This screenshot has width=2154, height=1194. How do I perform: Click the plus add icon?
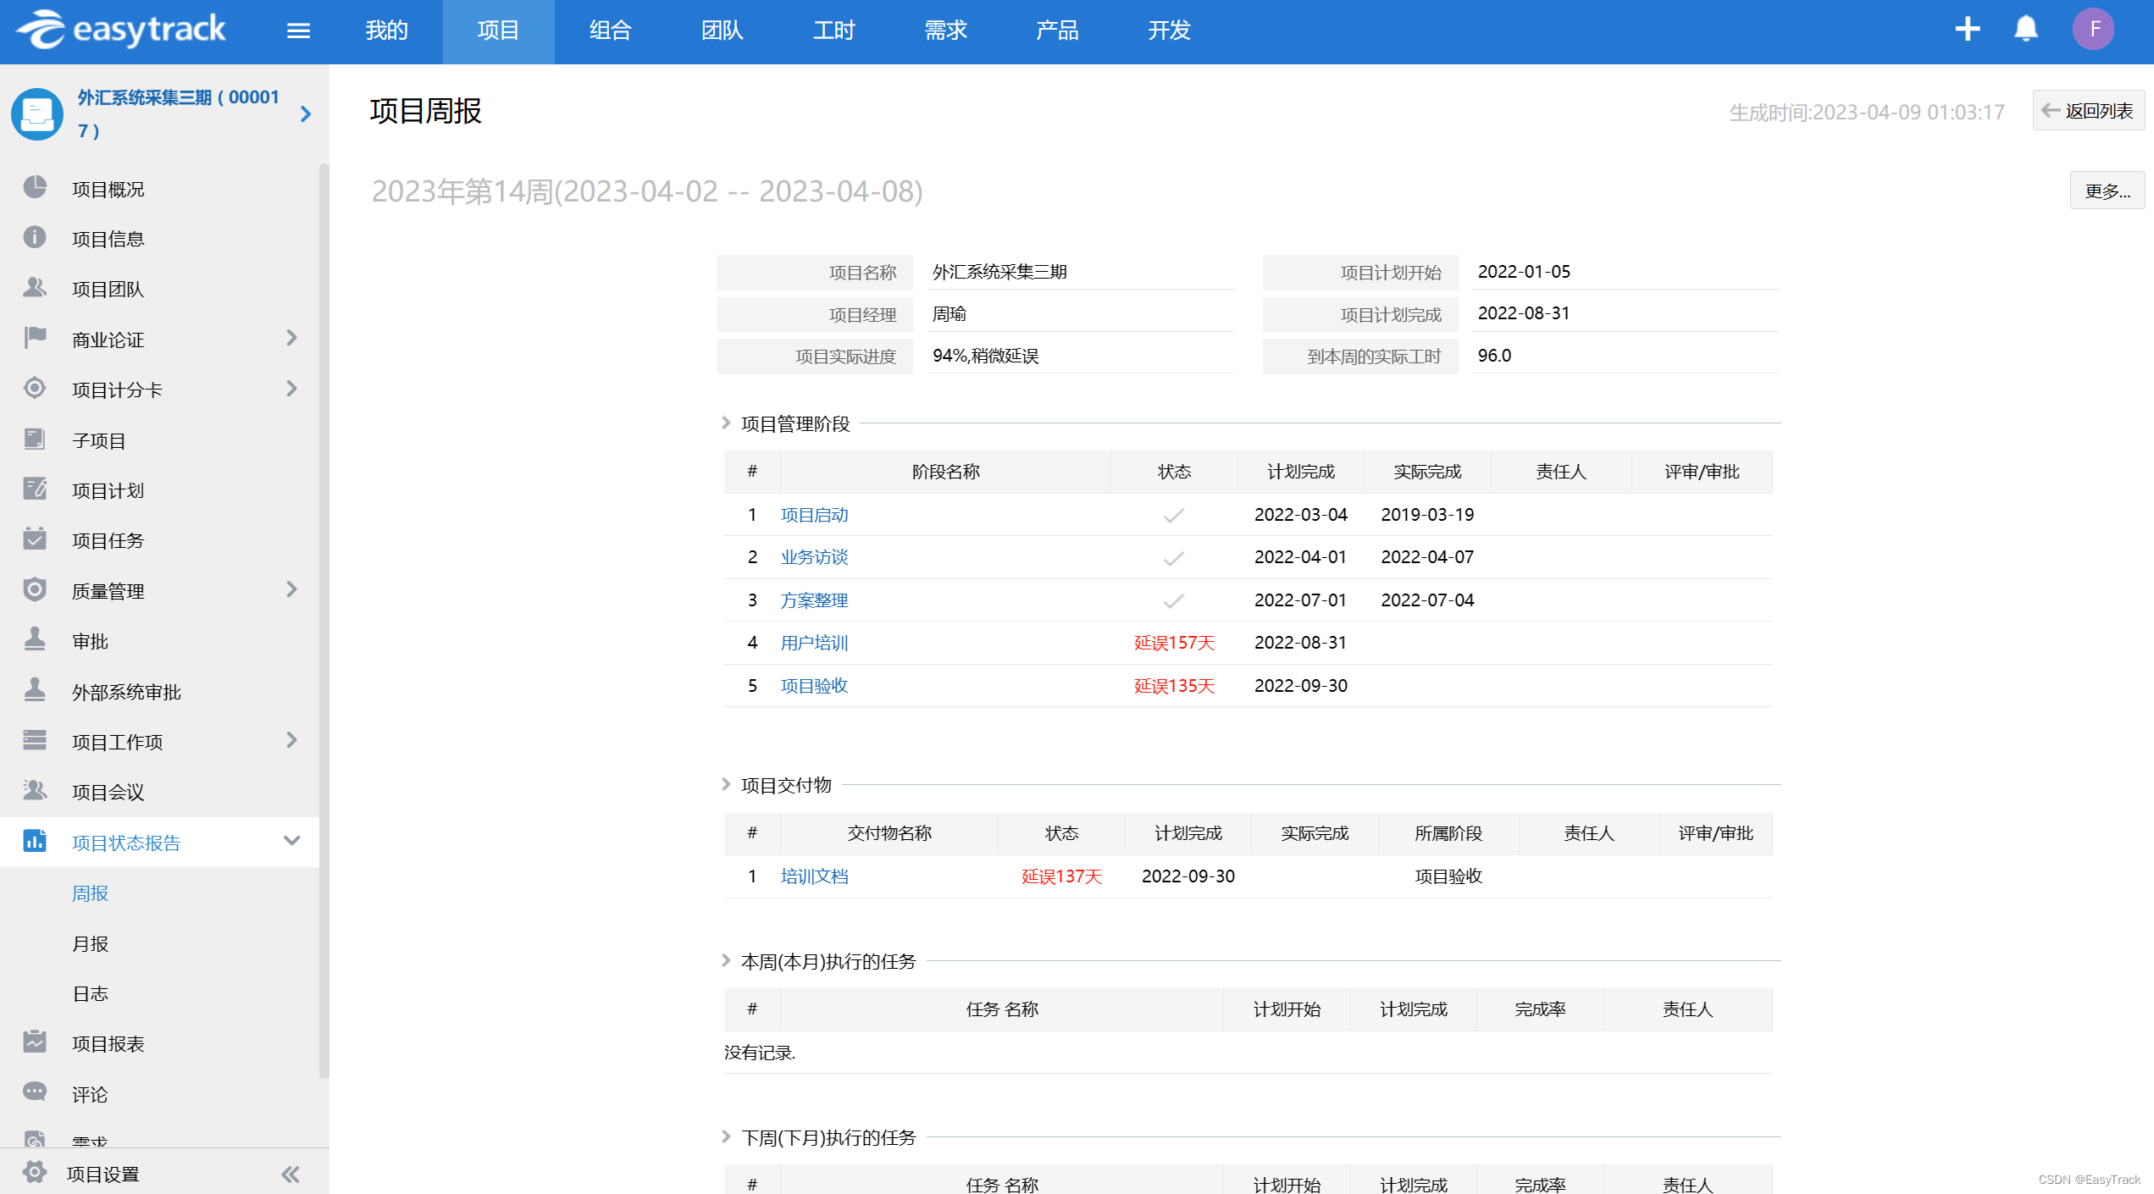click(1967, 30)
